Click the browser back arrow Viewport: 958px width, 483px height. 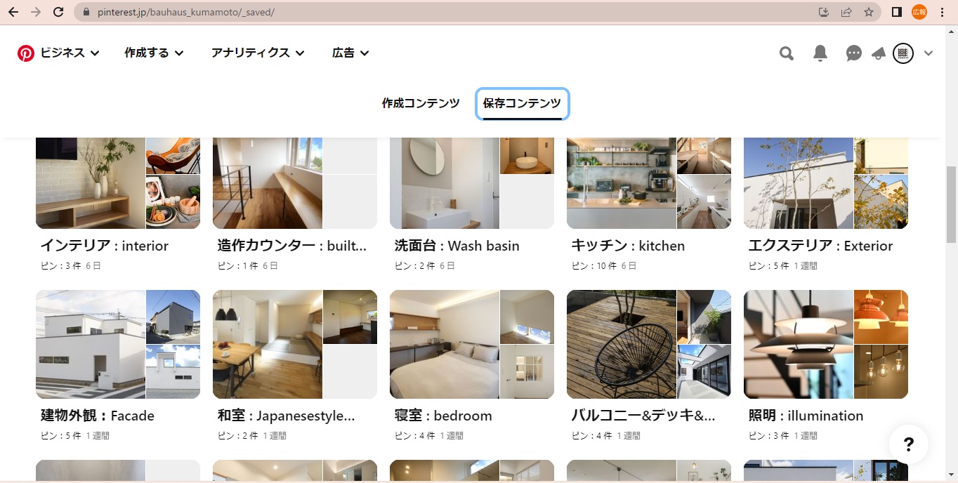coord(13,12)
